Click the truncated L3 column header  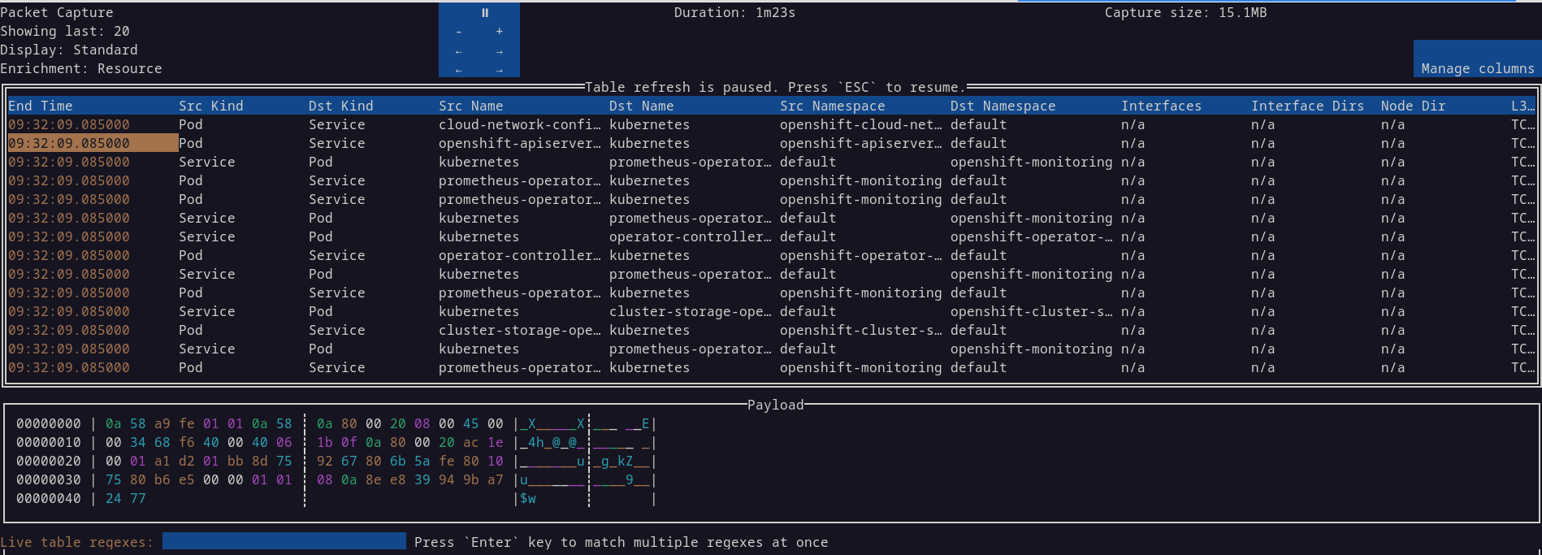pyautogui.click(x=1522, y=106)
